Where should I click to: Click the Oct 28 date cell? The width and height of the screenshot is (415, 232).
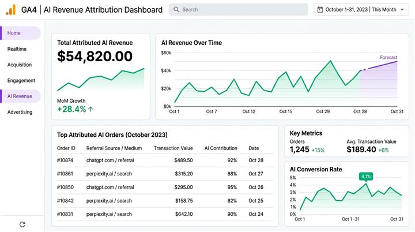(x=256, y=160)
